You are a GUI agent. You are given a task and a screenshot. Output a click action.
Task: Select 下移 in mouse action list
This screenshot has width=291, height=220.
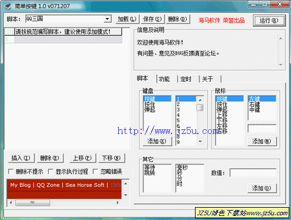pyautogui.click(x=230, y=121)
